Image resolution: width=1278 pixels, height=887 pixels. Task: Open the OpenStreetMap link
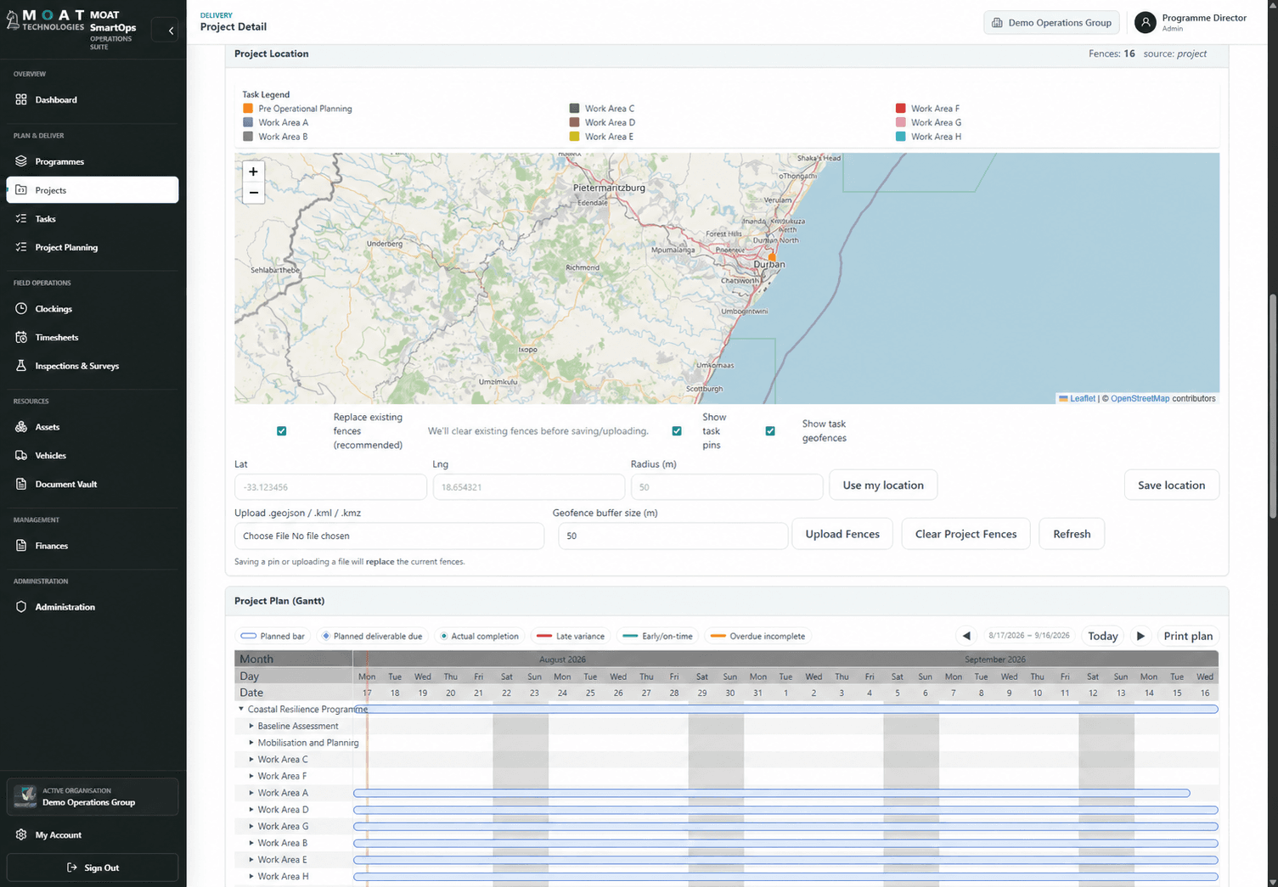[1140, 398]
